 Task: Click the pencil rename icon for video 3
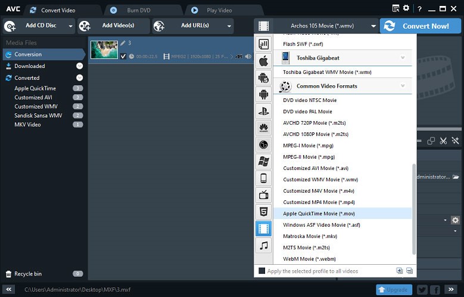point(123,43)
